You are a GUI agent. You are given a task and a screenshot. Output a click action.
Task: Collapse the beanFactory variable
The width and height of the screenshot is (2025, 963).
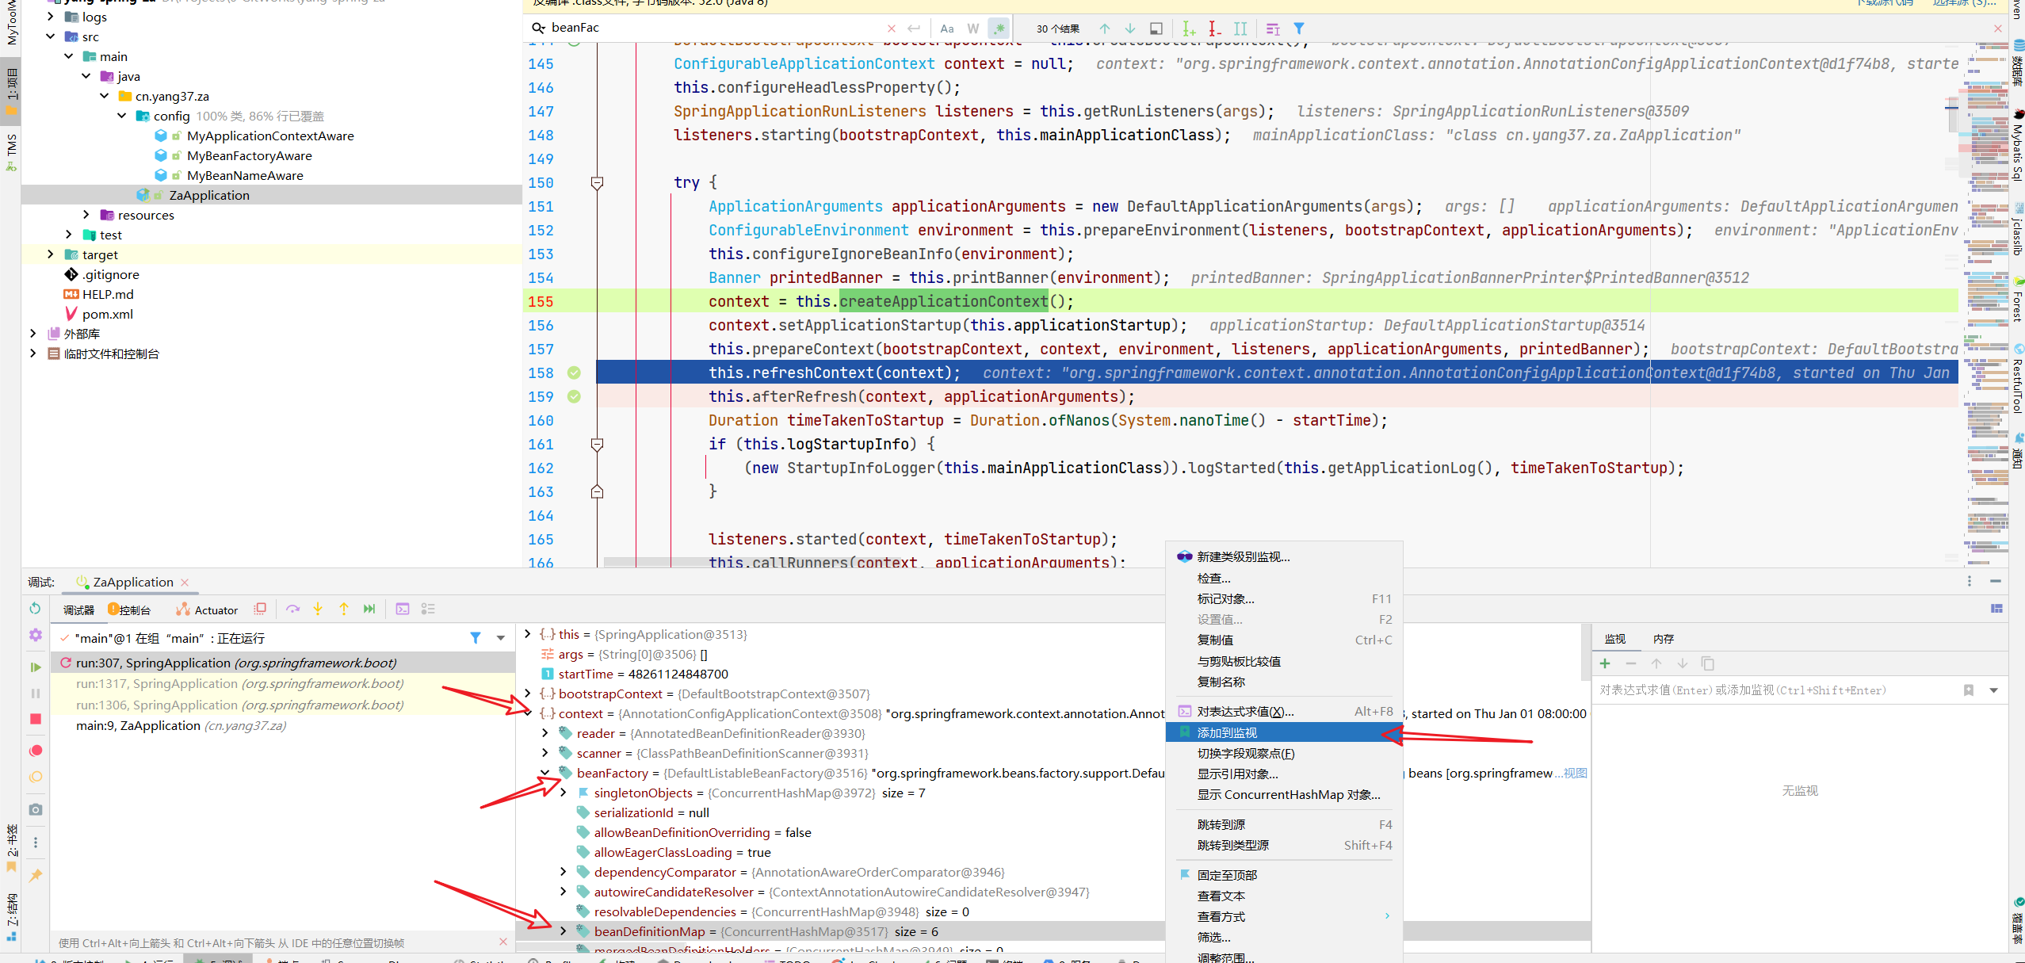point(544,773)
